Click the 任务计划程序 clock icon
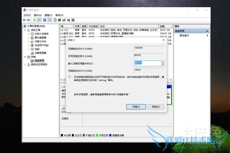 [32, 34]
